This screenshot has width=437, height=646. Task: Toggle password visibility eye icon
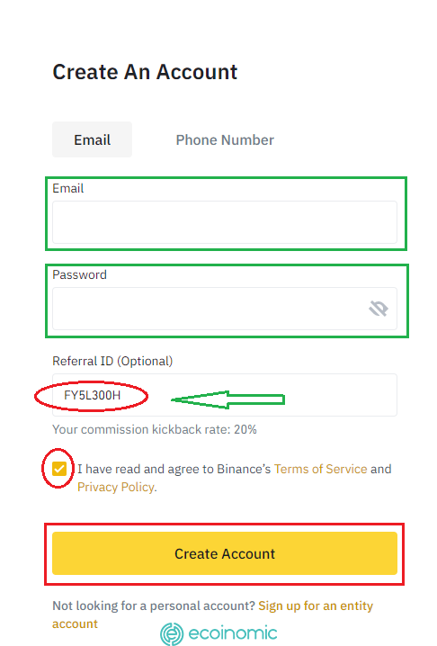[378, 309]
